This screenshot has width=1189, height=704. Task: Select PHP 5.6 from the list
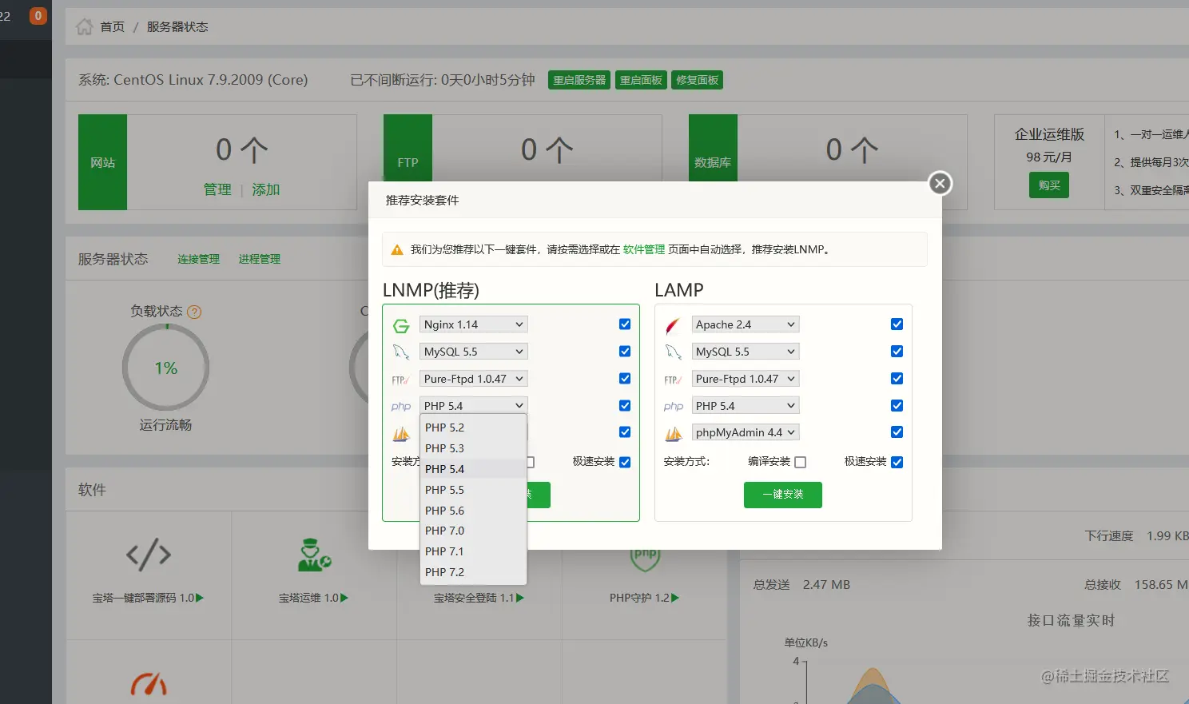473,511
